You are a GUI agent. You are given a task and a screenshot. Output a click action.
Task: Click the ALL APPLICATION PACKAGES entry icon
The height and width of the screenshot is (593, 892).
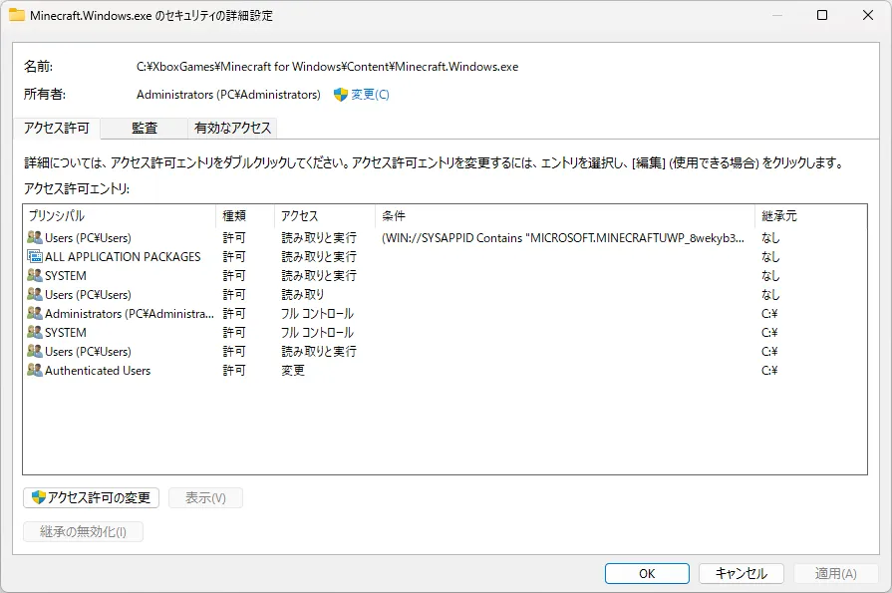coord(35,257)
